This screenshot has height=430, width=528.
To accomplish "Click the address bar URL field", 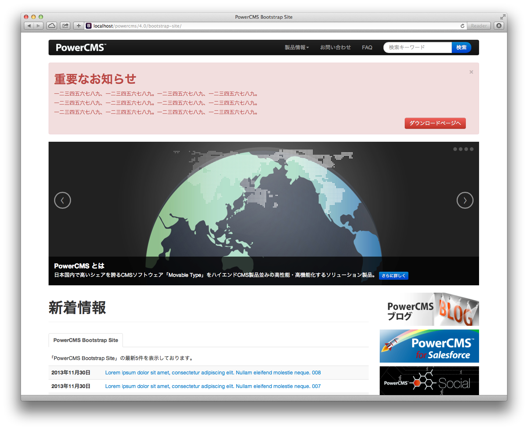I will coord(272,26).
